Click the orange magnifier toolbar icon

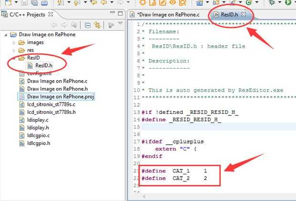coord(182,2)
